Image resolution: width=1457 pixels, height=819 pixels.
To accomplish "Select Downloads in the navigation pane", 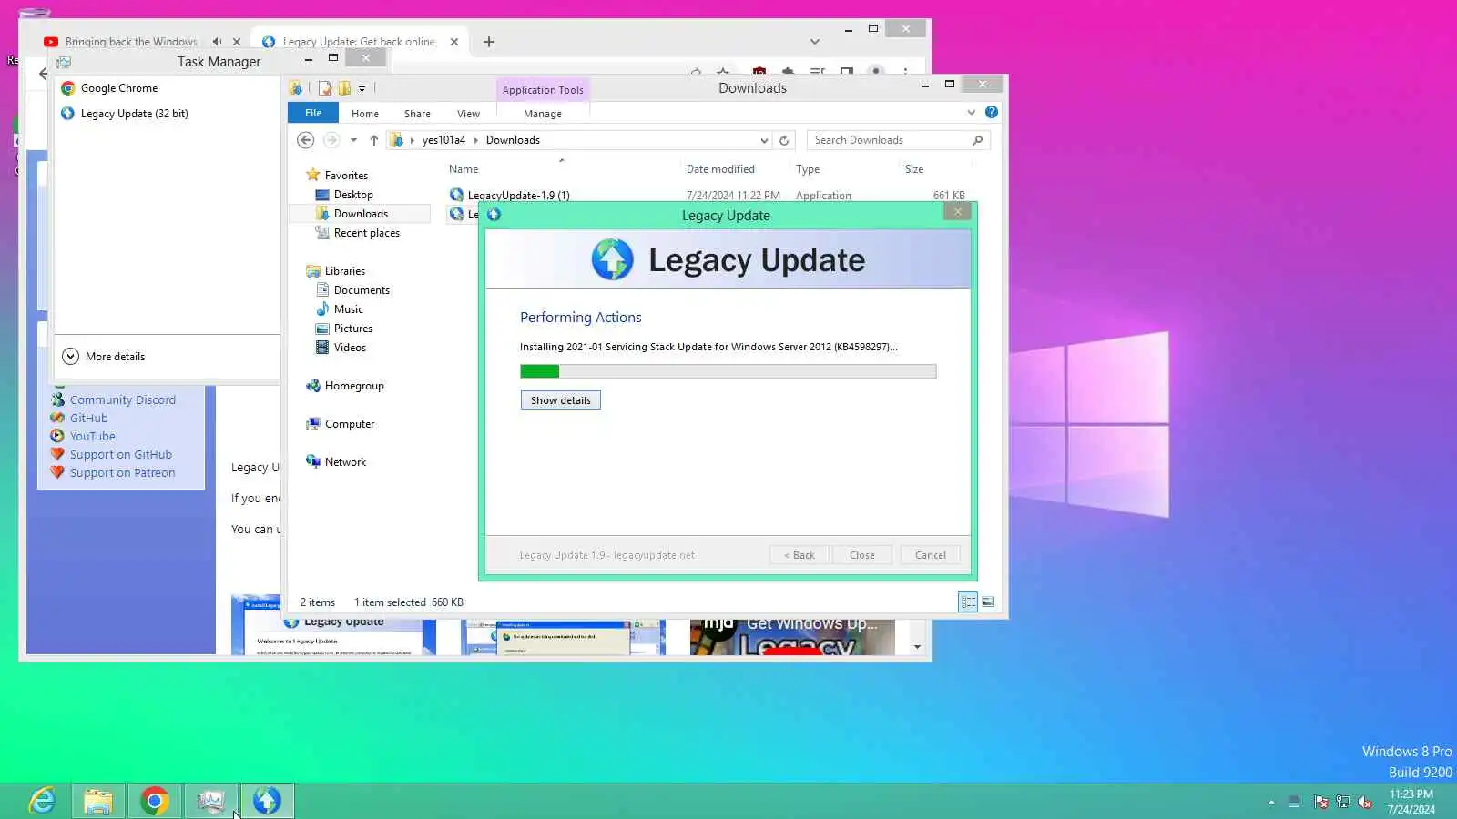I will pos(361,214).
